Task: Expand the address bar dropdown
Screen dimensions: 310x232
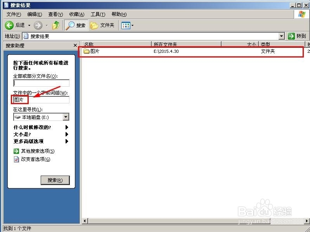Action: [282, 36]
